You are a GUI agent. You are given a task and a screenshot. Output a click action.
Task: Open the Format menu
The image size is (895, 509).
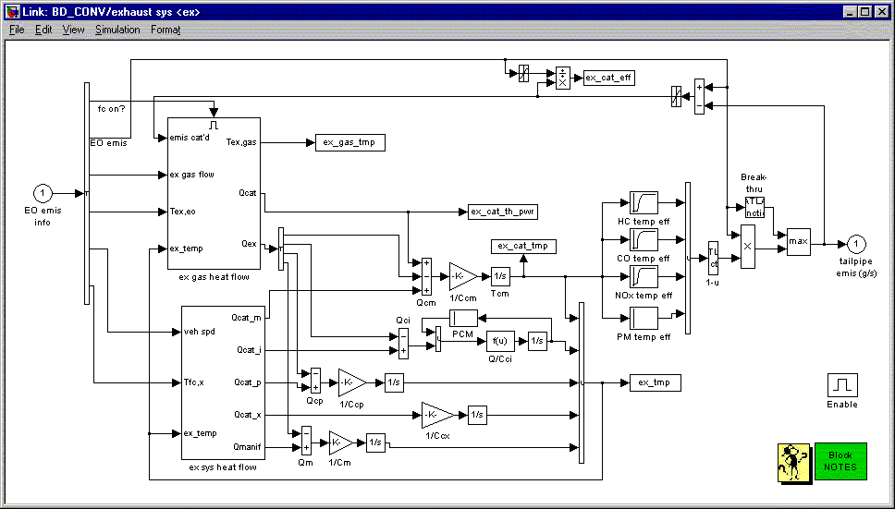166,30
